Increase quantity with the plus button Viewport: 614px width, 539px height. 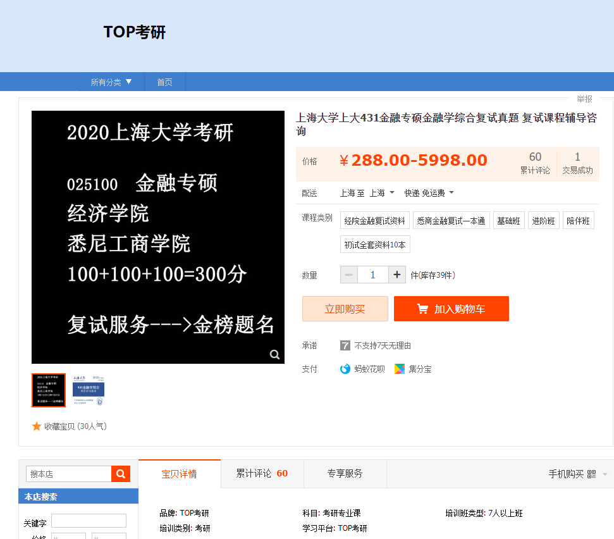tap(396, 275)
